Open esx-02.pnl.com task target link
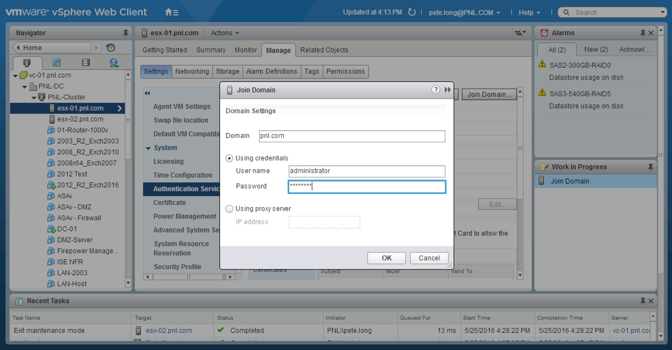This screenshot has width=672, height=350. pyautogui.click(x=169, y=331)
